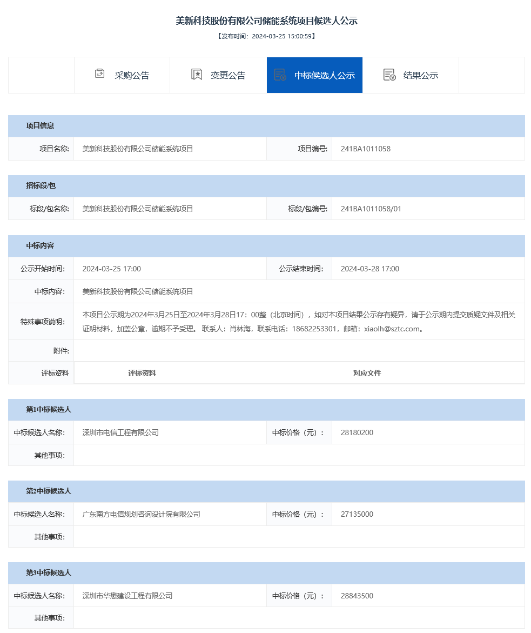The height and width of the screenshot is (633, 531).
Task: Open the 变更公告 tab
Action: tap(228, 76)
